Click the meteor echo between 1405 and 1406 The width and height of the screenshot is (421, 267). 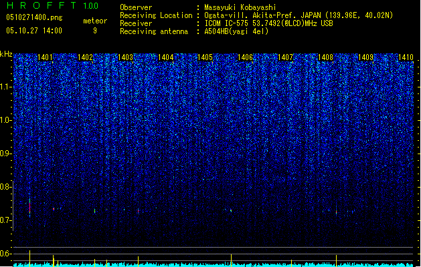coord(231,211)
